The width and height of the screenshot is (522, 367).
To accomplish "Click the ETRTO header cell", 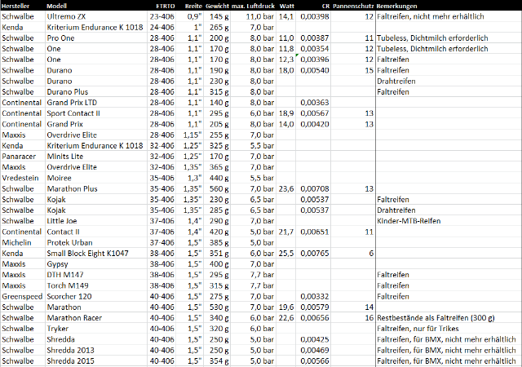I will point(169,6).
